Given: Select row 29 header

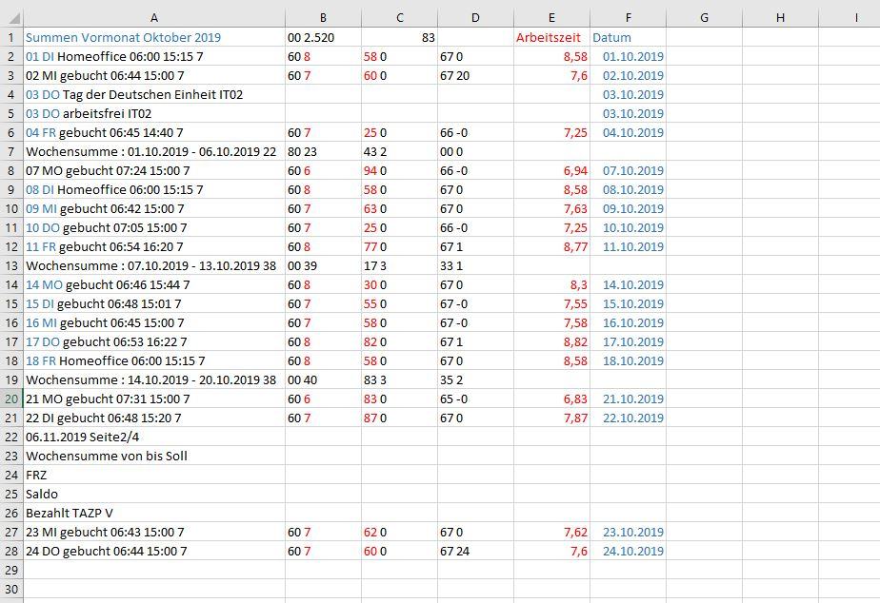Looking at the screenshot, I should coord(11,570).
